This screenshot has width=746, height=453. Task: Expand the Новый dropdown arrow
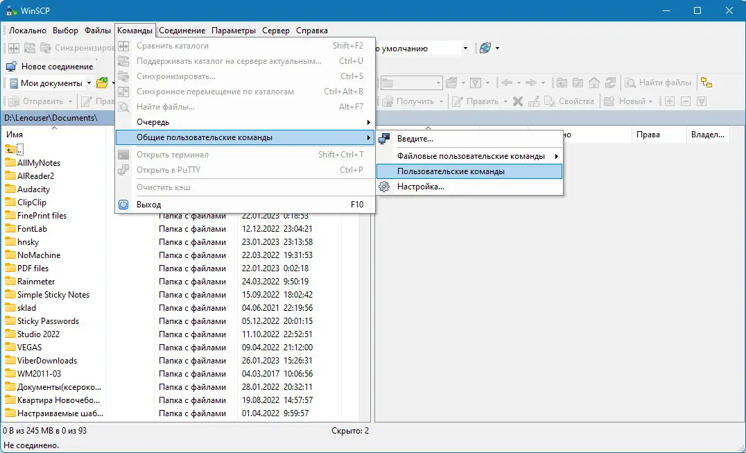[x=651, y=101]
